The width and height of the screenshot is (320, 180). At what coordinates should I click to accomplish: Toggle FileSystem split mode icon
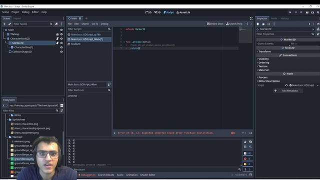pos(62,105)
